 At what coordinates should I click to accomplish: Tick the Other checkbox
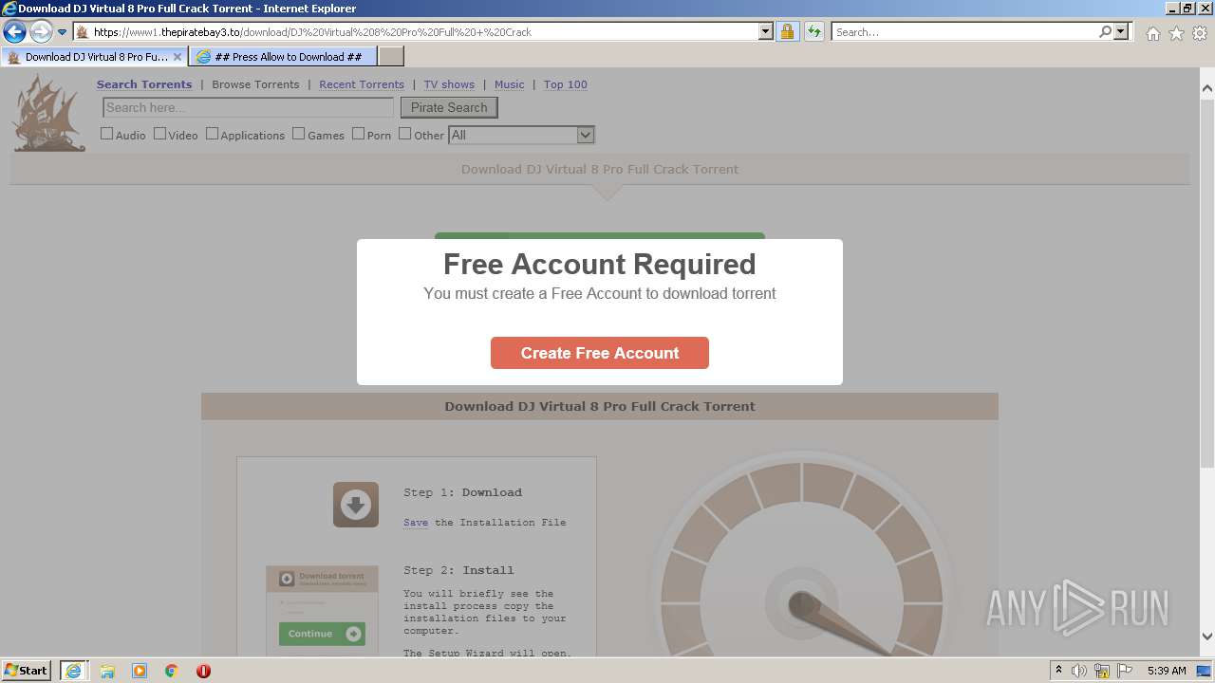pos(405,134)
